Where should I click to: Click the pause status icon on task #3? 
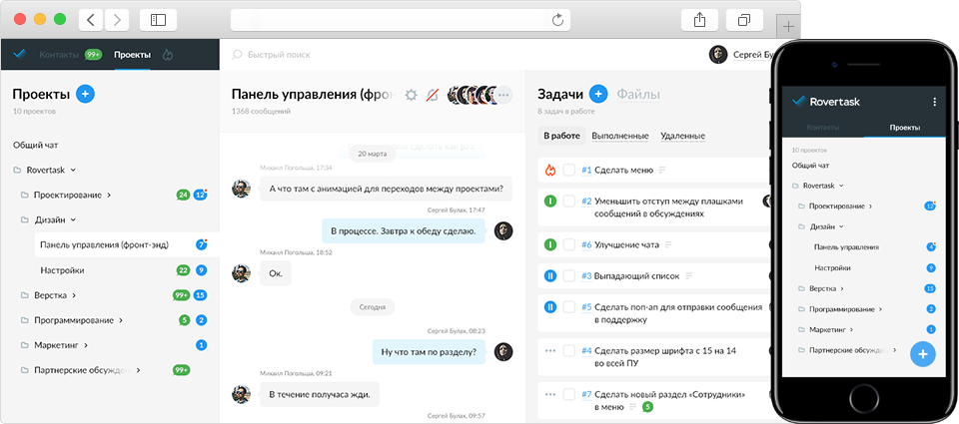[549, 275]
